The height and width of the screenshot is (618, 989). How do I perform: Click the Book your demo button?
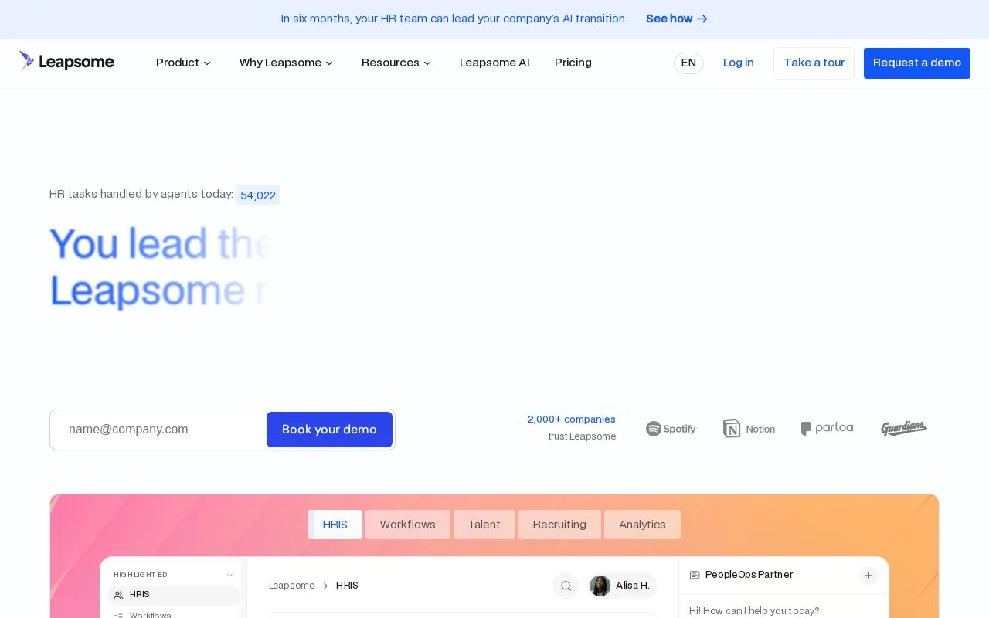330,430
